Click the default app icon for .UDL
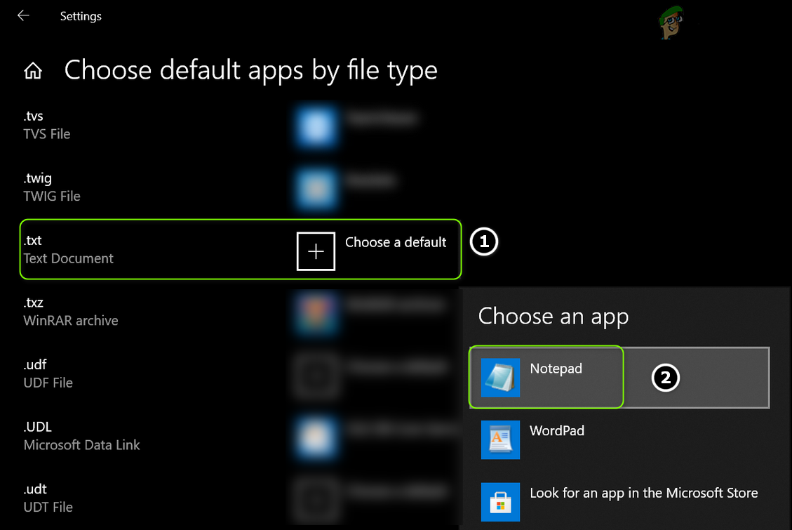The width and height of the screenshot is (792, 530). pos(316,437)
